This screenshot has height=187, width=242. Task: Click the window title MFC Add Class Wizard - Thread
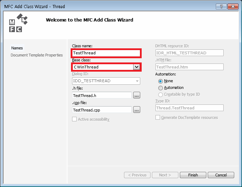click(x=35, y=6)
